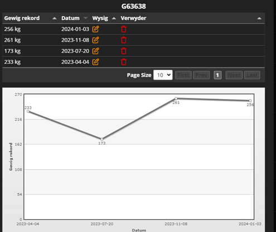
Task: Delete the 2023-07-20 weight record
Action: click(x=124, y=51)
